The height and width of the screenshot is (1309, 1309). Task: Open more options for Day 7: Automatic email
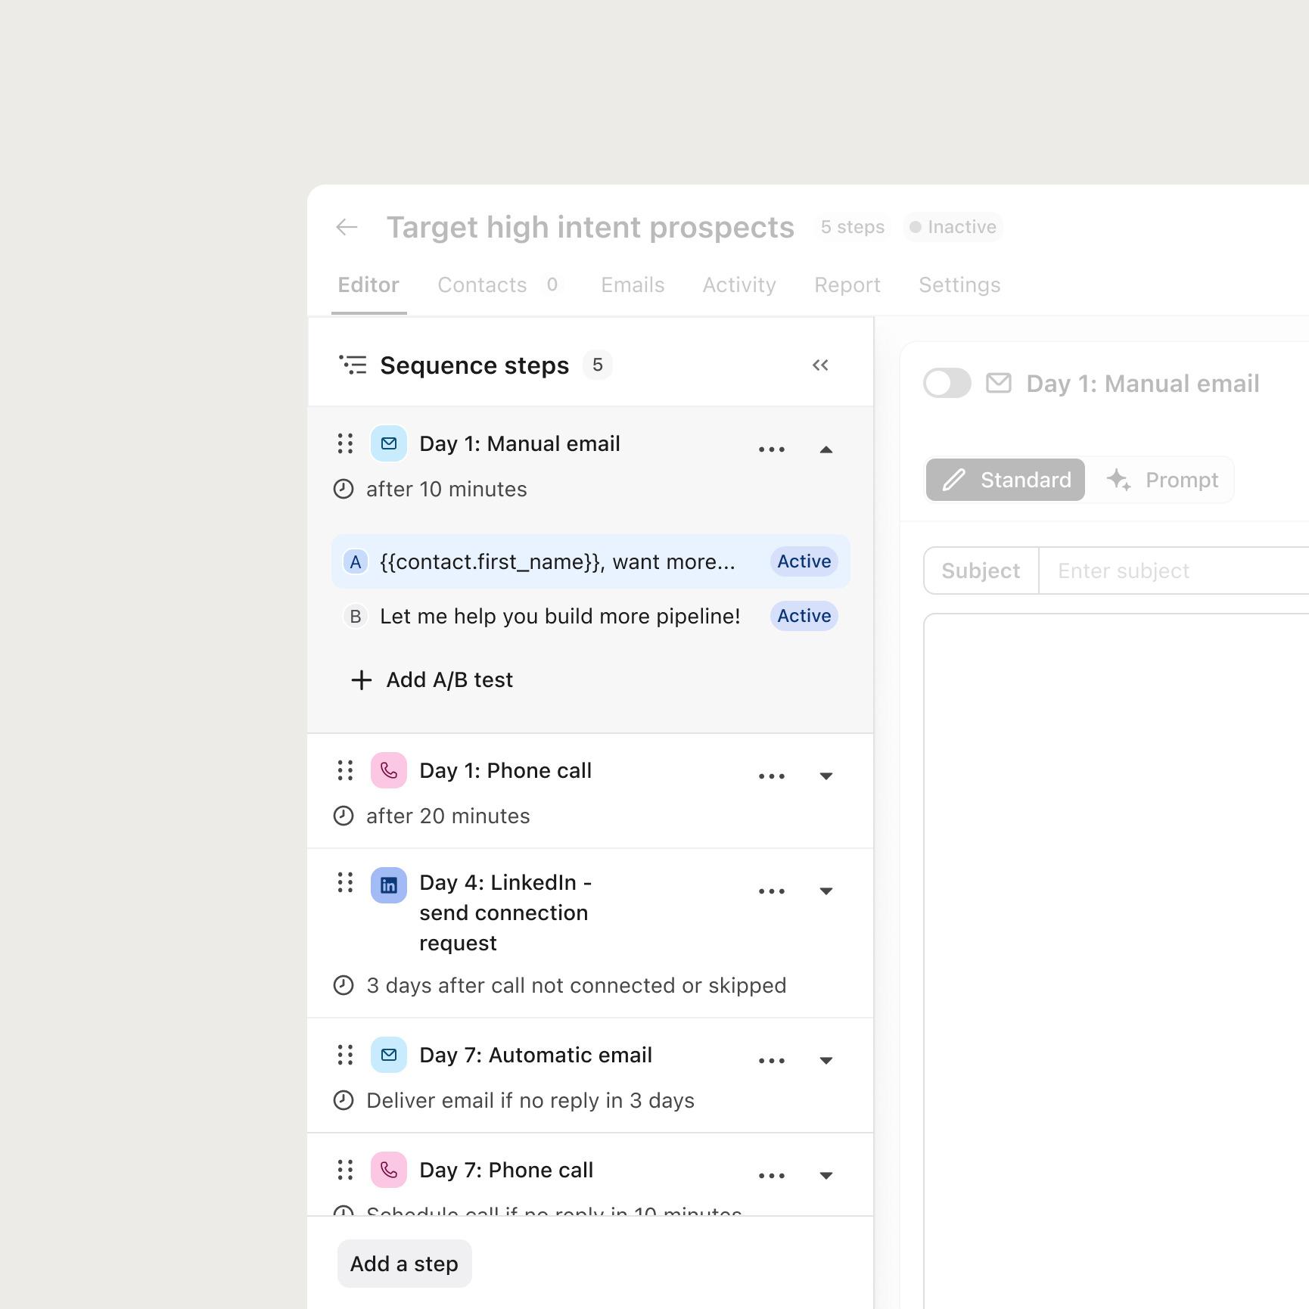point(771,1061)
